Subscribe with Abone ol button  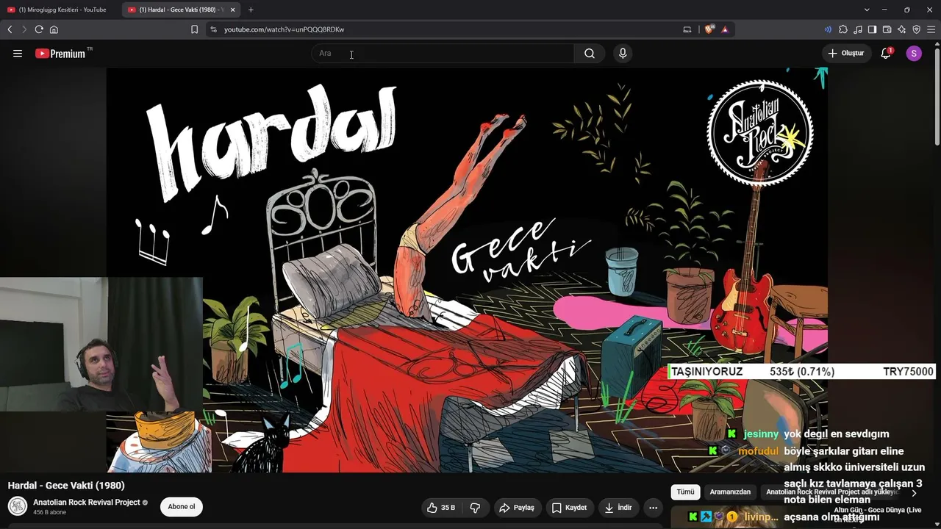click(182, 506)
